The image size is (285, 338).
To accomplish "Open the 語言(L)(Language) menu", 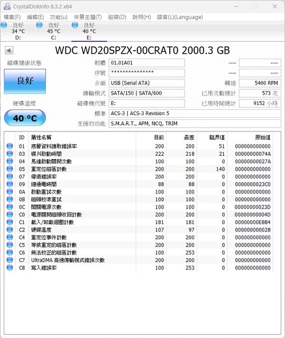I will pos(180,17).
